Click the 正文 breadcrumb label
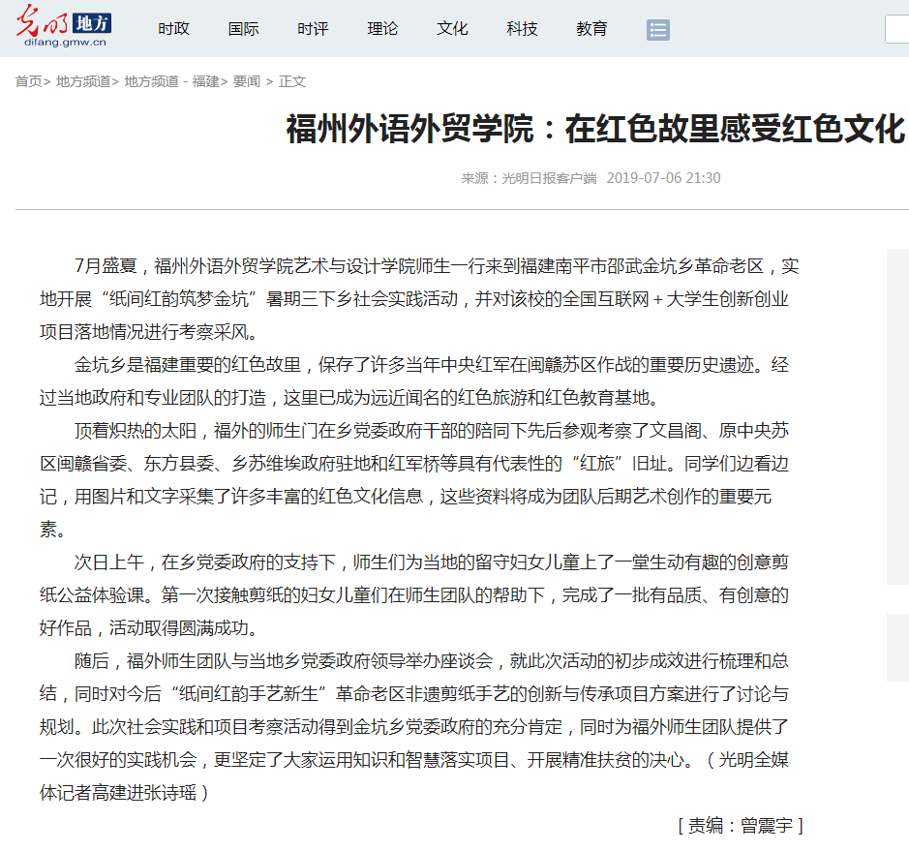This screenshot has width=909, height=851. pyautogui.click(x=292, y=81)
